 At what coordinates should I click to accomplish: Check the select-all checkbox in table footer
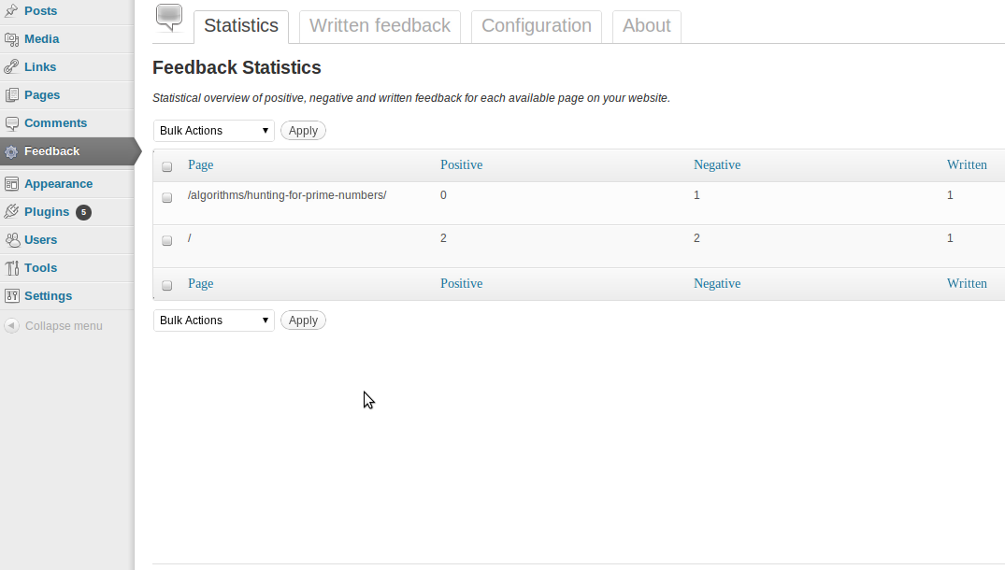(x=166, y=285)
